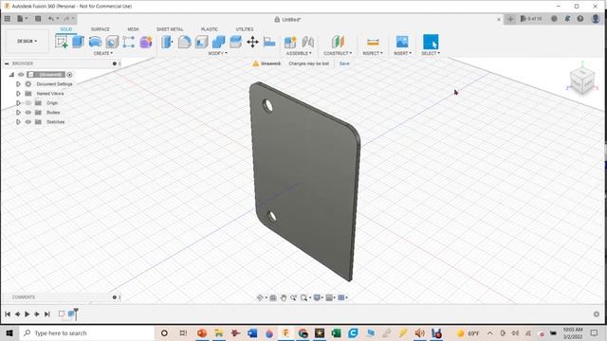Play the timeline

point(28,314)
